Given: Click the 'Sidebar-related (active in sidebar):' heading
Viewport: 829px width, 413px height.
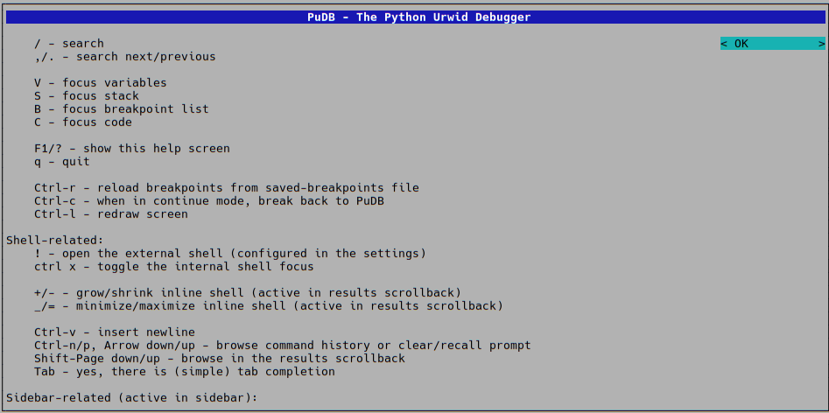Looking at the screenshot, I should 131,398.
